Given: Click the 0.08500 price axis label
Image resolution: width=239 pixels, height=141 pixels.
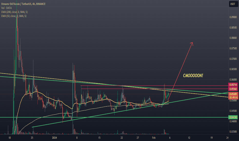Looking at the screenshot, I should click(x=233, y=28).
